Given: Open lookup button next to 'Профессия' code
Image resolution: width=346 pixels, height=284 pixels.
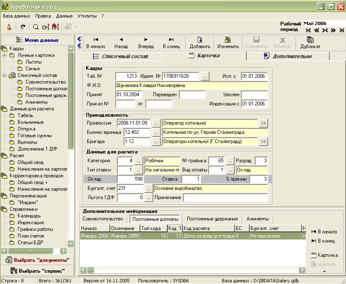Looking at the screenshot, I should 156,123.
